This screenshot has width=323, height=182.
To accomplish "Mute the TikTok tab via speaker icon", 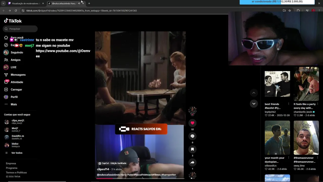I will [x=79, y=4].
